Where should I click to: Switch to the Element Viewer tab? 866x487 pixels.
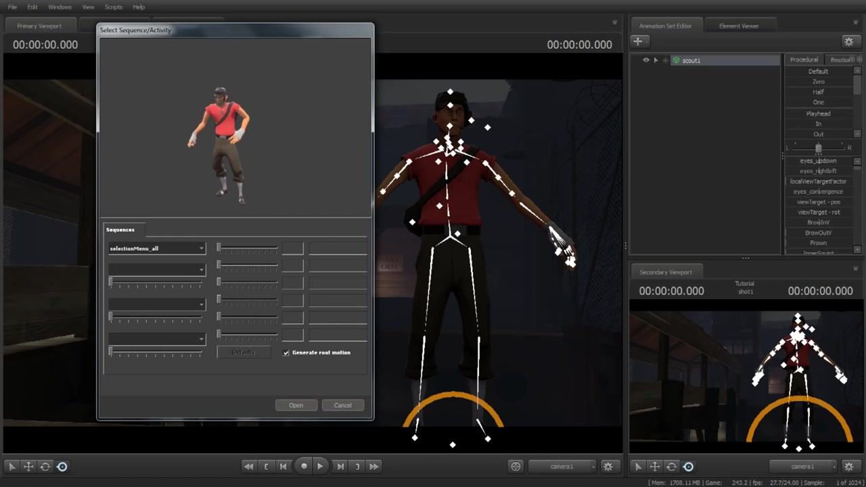pos(739,26)
